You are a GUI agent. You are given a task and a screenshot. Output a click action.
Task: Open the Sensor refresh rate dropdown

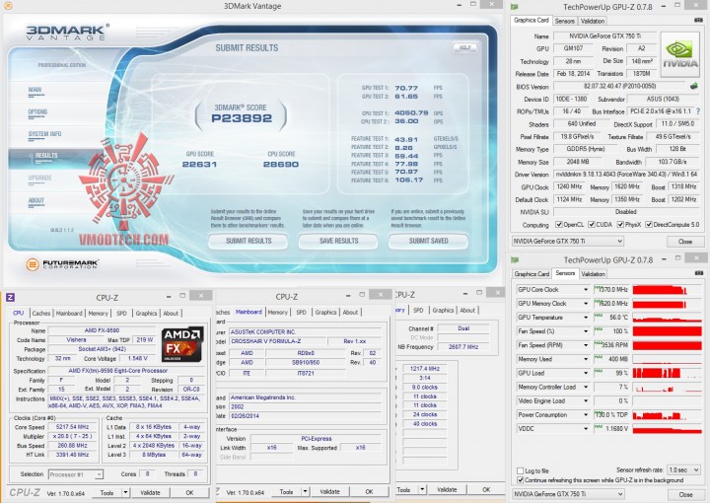[x=684, y=469]
